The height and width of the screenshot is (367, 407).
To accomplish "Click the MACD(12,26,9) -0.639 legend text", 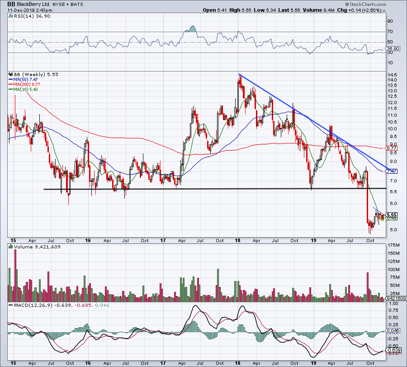I will coord(43,305).
